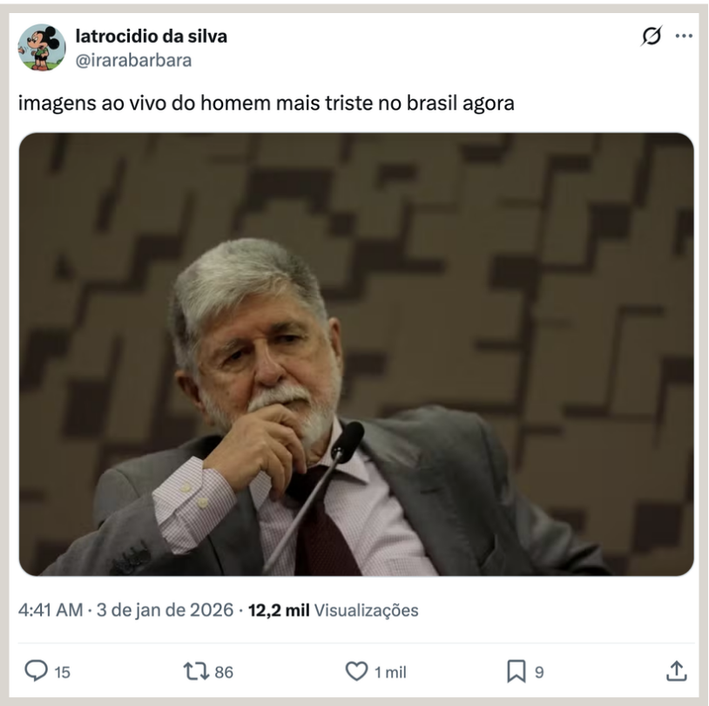709x706 pixels.
Task: Like the tweet with heart icon
Action: click(357, 671)
